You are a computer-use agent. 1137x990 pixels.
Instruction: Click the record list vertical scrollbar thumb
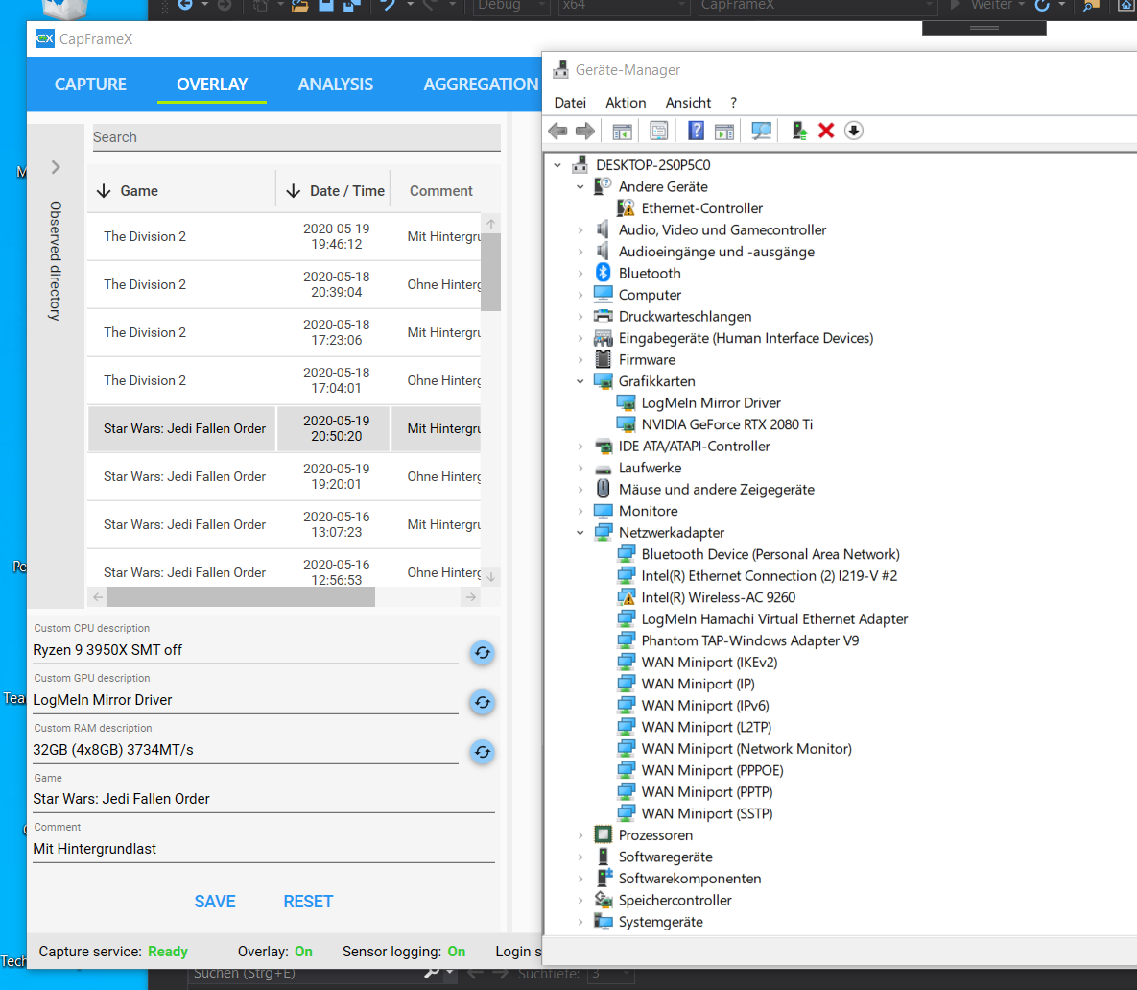coord(491,272)
